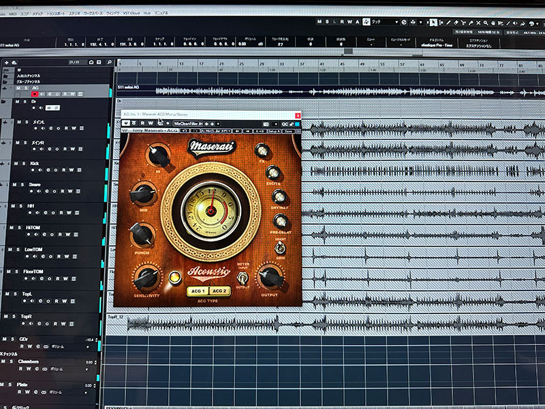Click the plugin snapshot camera icon
This screenshot has width=545, height=409.
(x=266, y=124)
